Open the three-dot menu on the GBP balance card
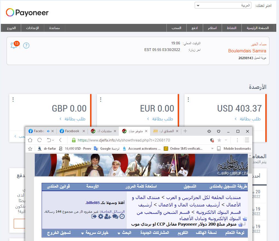279x241 pixels. [13, 100]
